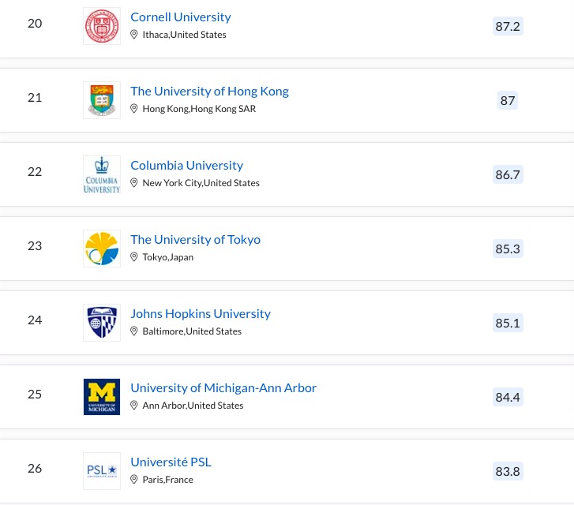Click the Columbia University crown logo
This screenshot has width=574, height=505.
point(102,174)
